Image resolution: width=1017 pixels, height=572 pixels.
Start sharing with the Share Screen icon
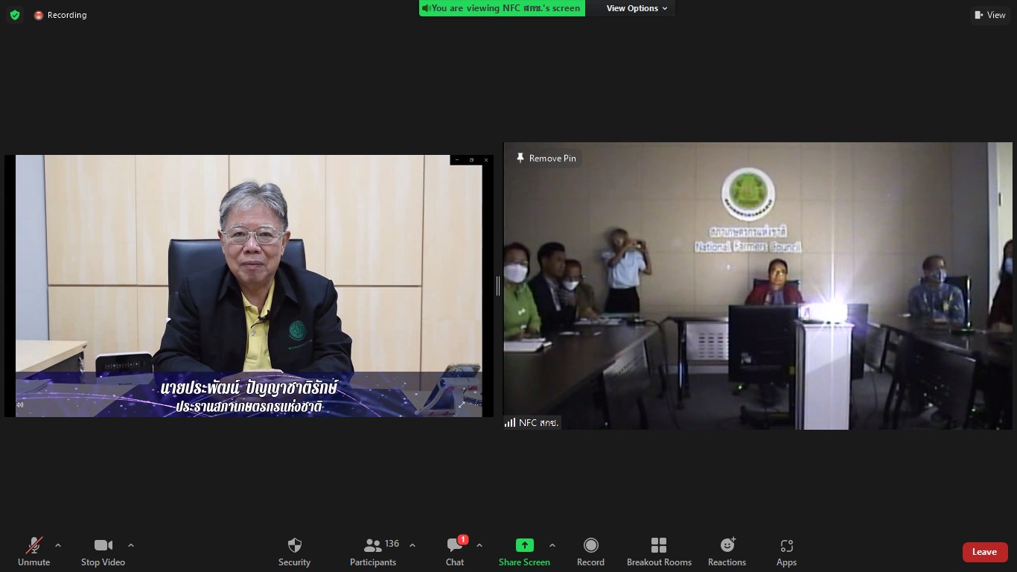pyautogui.click(x=524, y=552)
